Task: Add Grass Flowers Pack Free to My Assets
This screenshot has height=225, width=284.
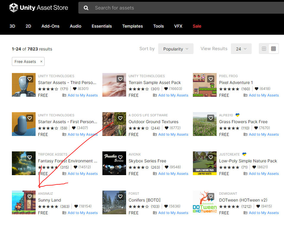Action: coord(264,134)
